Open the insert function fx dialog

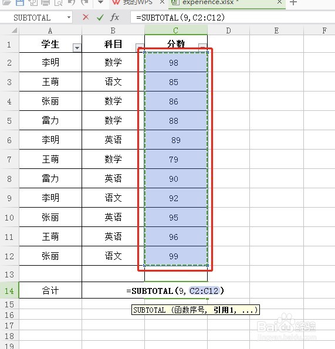tap(114, 17)
